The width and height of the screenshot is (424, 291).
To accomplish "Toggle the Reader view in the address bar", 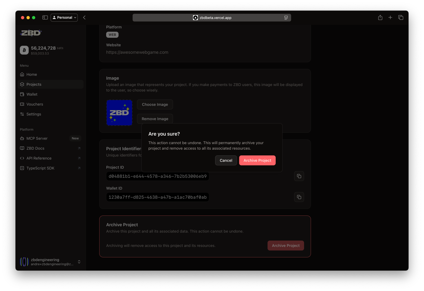I will [x=286, y=18].
